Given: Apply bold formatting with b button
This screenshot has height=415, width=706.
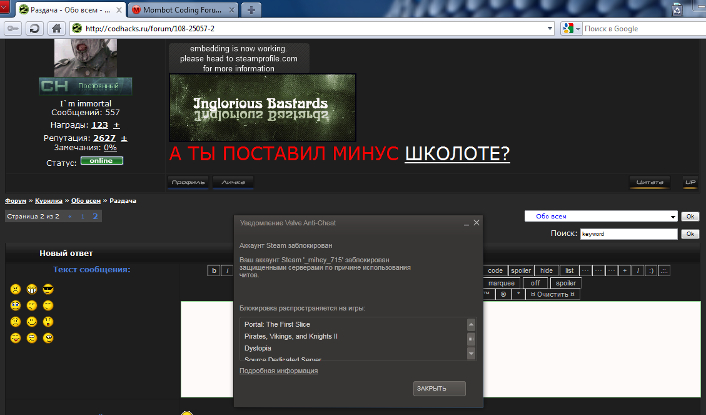Looking at the screenshot, I should click(214, 270).
